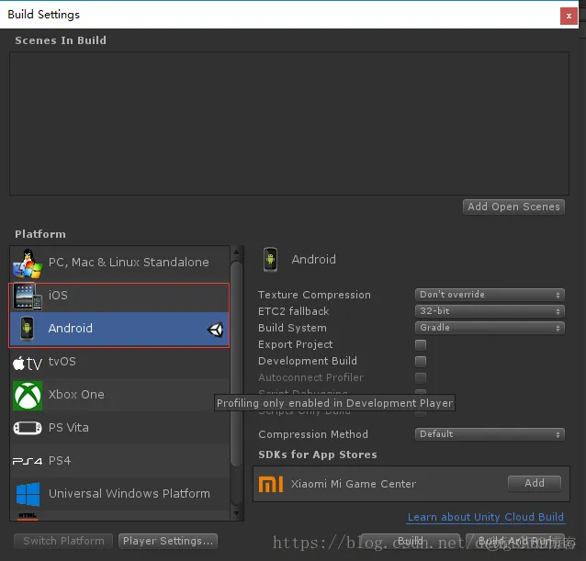Click the PS Vita handheld icon

pos(28,428)
